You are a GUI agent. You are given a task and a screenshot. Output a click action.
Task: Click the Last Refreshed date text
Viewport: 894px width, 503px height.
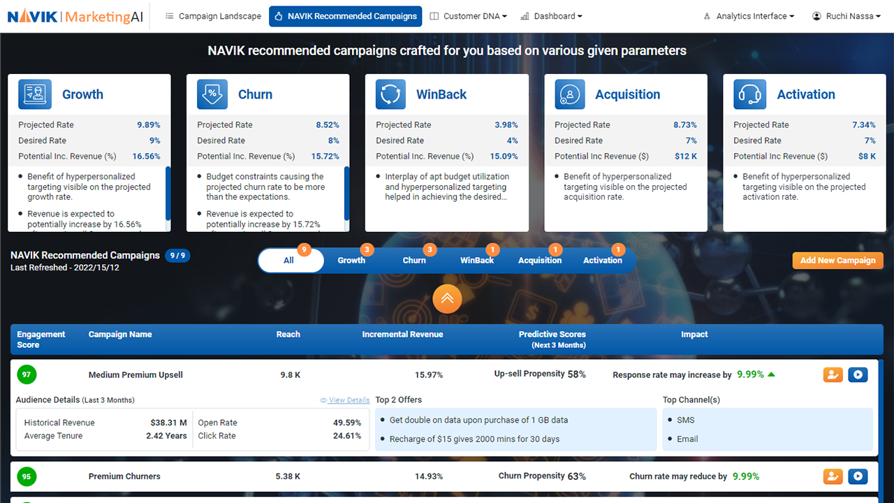[65, 268]
